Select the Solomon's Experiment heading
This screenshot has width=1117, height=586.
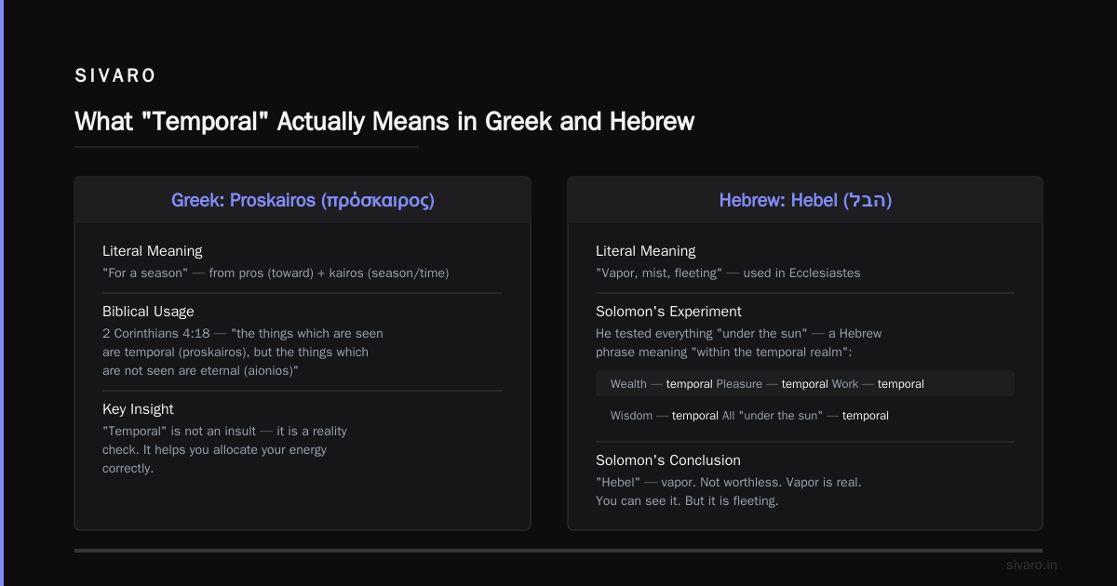click(x=668, y=312)
